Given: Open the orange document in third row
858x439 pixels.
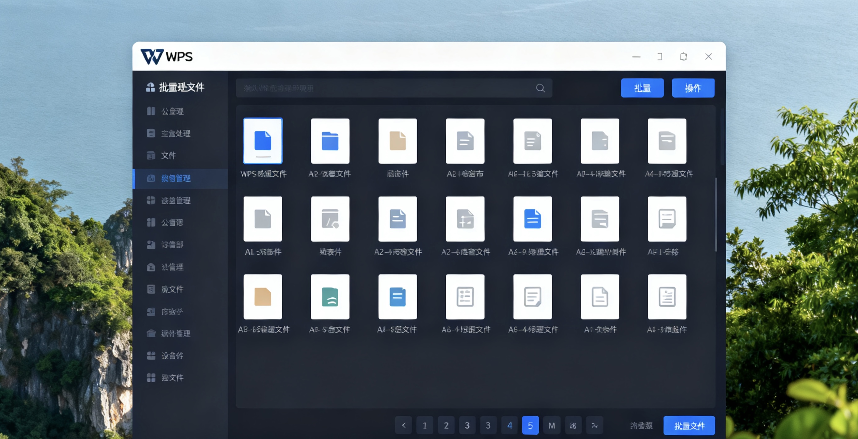Looking at the screenshot, I should click(x=263, y=297).
